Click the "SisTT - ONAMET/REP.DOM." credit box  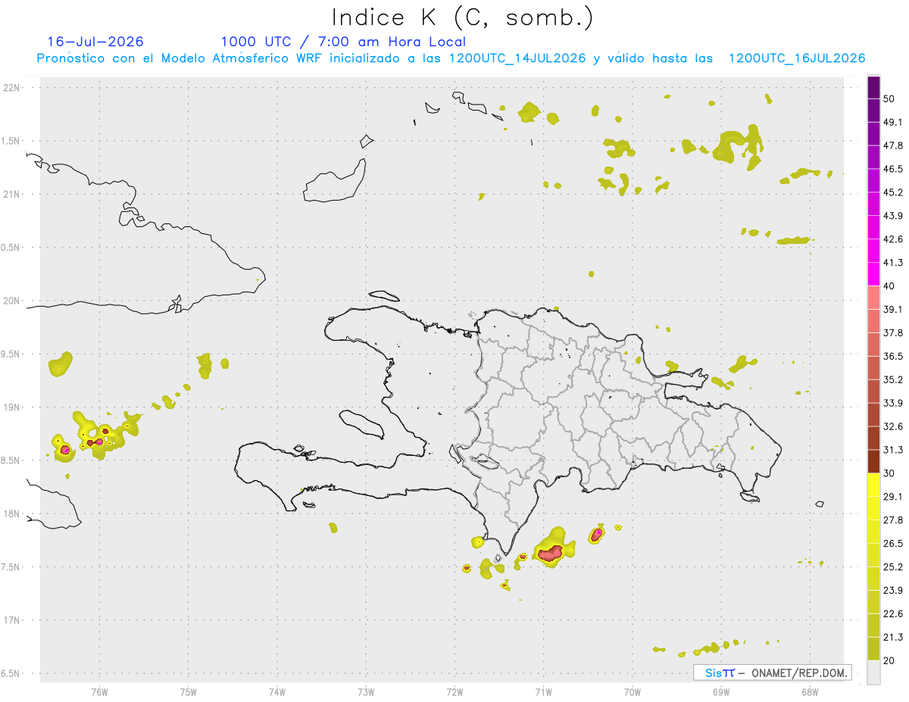772,672
